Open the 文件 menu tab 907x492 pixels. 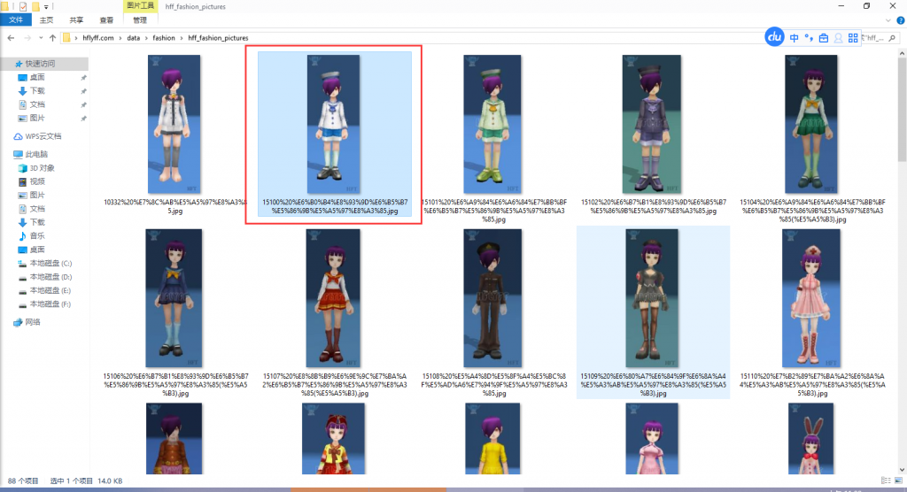[16, 20]
